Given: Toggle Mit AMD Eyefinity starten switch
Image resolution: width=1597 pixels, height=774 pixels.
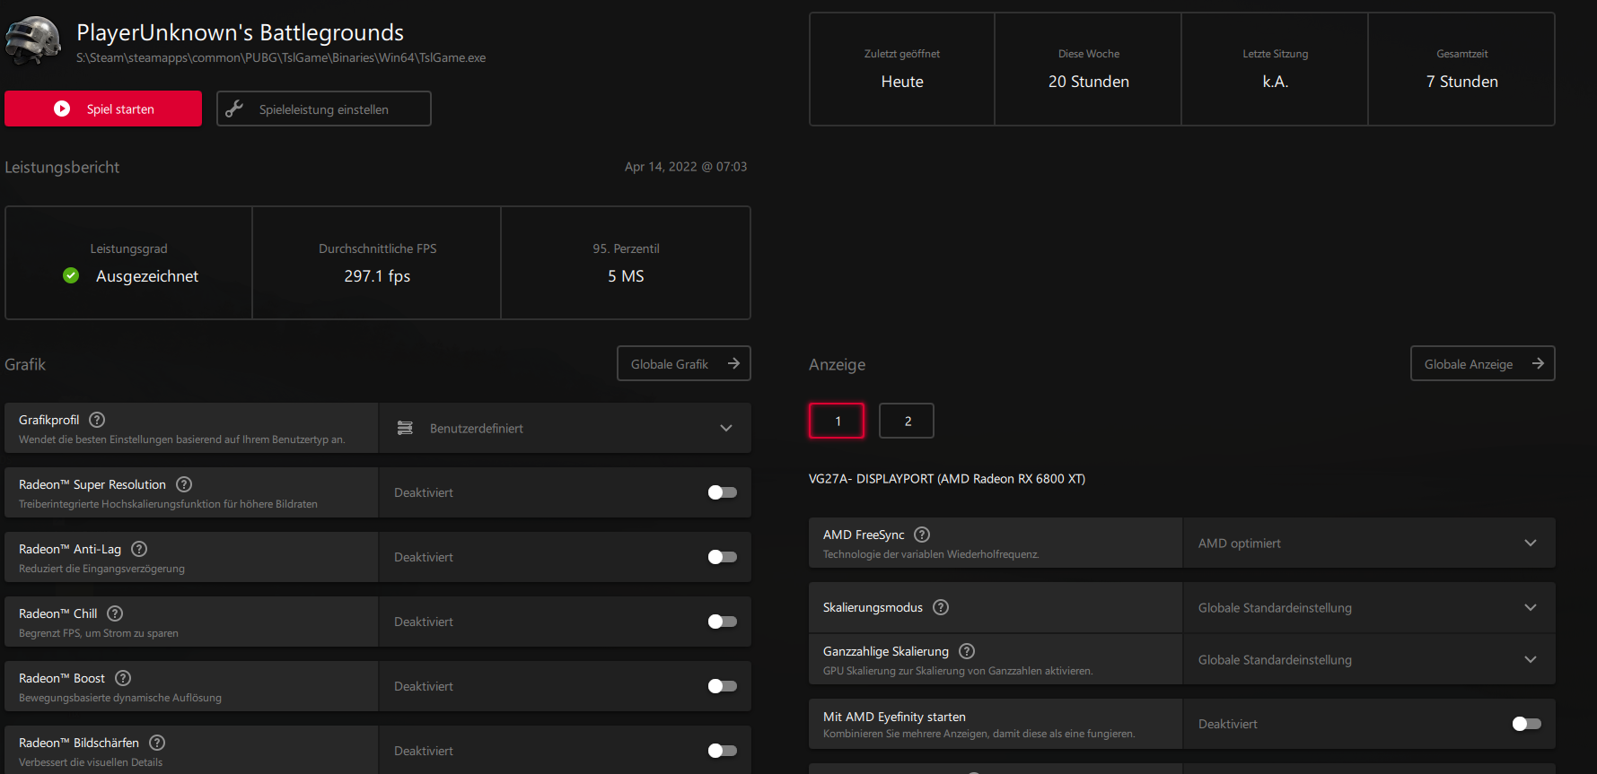Looking at the screenshot, I should pos(1526,724).
